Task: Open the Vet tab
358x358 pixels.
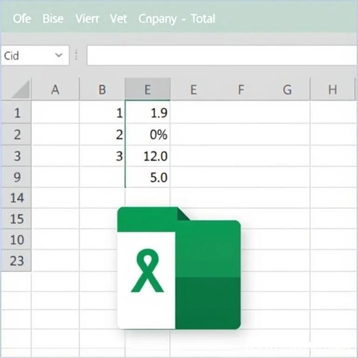Action: (118, 19)
